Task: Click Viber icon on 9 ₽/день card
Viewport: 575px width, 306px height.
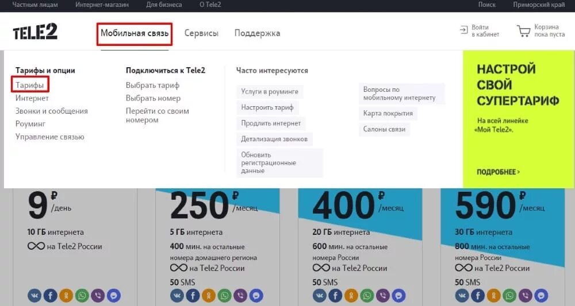Action: coord(98,296)
